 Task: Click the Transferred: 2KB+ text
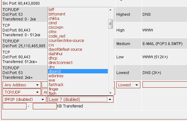pyautogui.click(x=18, y=78)
